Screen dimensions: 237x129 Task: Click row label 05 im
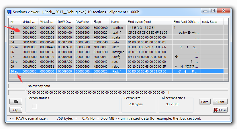pos(14,47)
